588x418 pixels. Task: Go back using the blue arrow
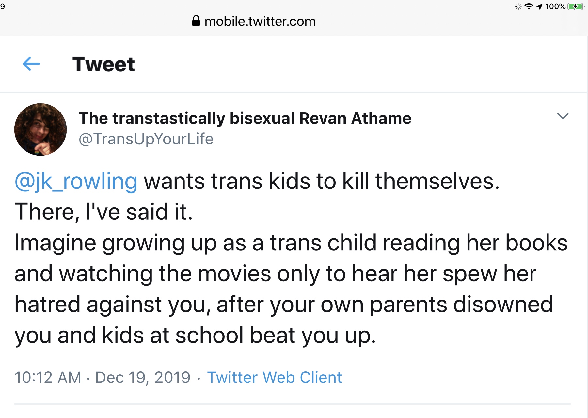pos(31,64)
